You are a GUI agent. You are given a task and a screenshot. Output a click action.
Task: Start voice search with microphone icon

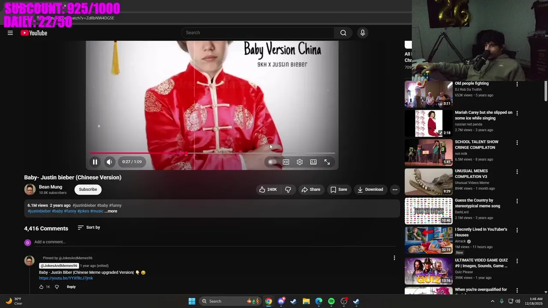(x=363, y=33)
